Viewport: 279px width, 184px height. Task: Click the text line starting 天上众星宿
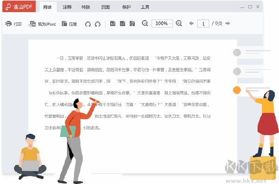pyautogui.click(x=127, y=70)
